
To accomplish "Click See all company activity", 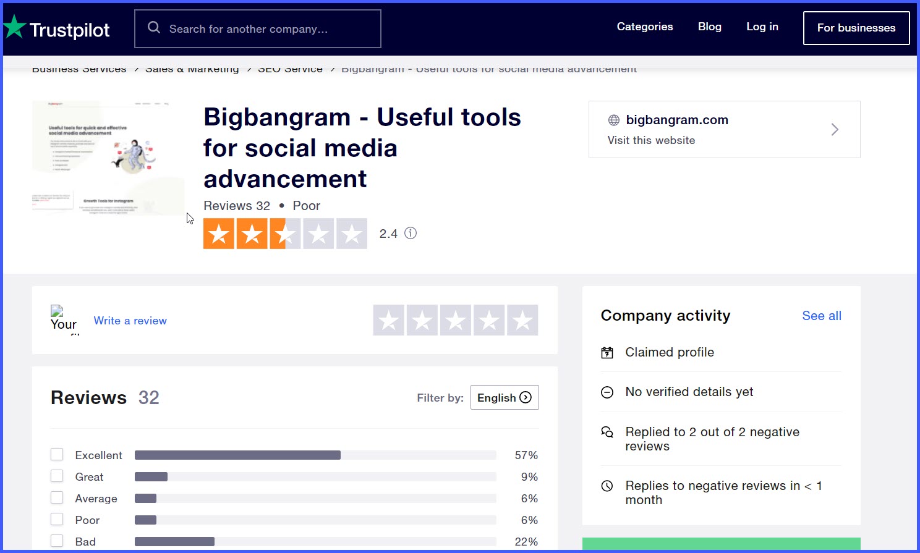I will click(x=822, y=316).
